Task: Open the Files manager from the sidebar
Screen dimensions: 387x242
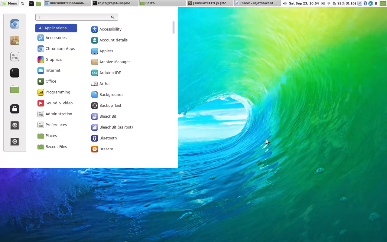Action: point(15,89)
